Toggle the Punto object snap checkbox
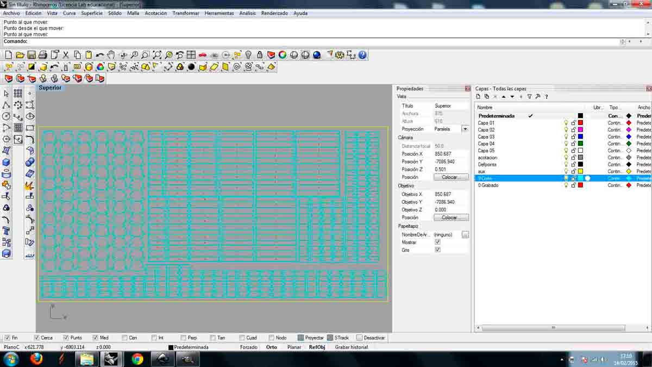The height and width of the screenshot is (367, 652). (x=66, y=338)
